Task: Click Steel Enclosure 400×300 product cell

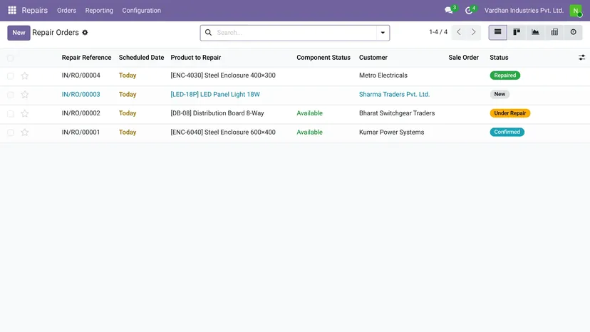Action: coord(223,76)
